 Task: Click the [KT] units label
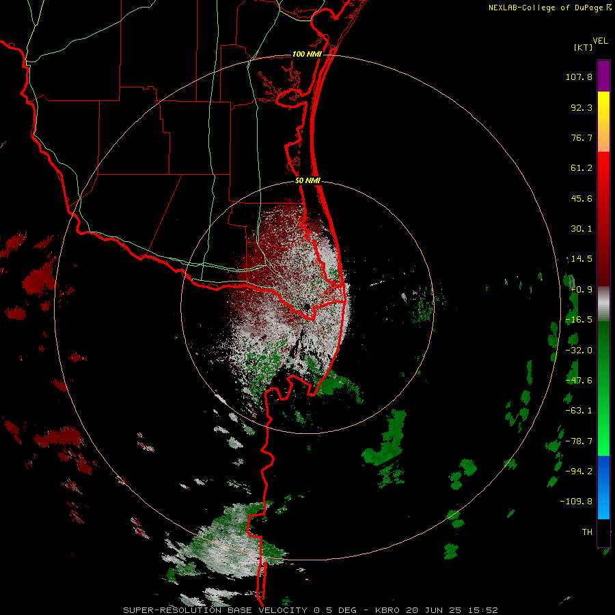click(583, 47)
